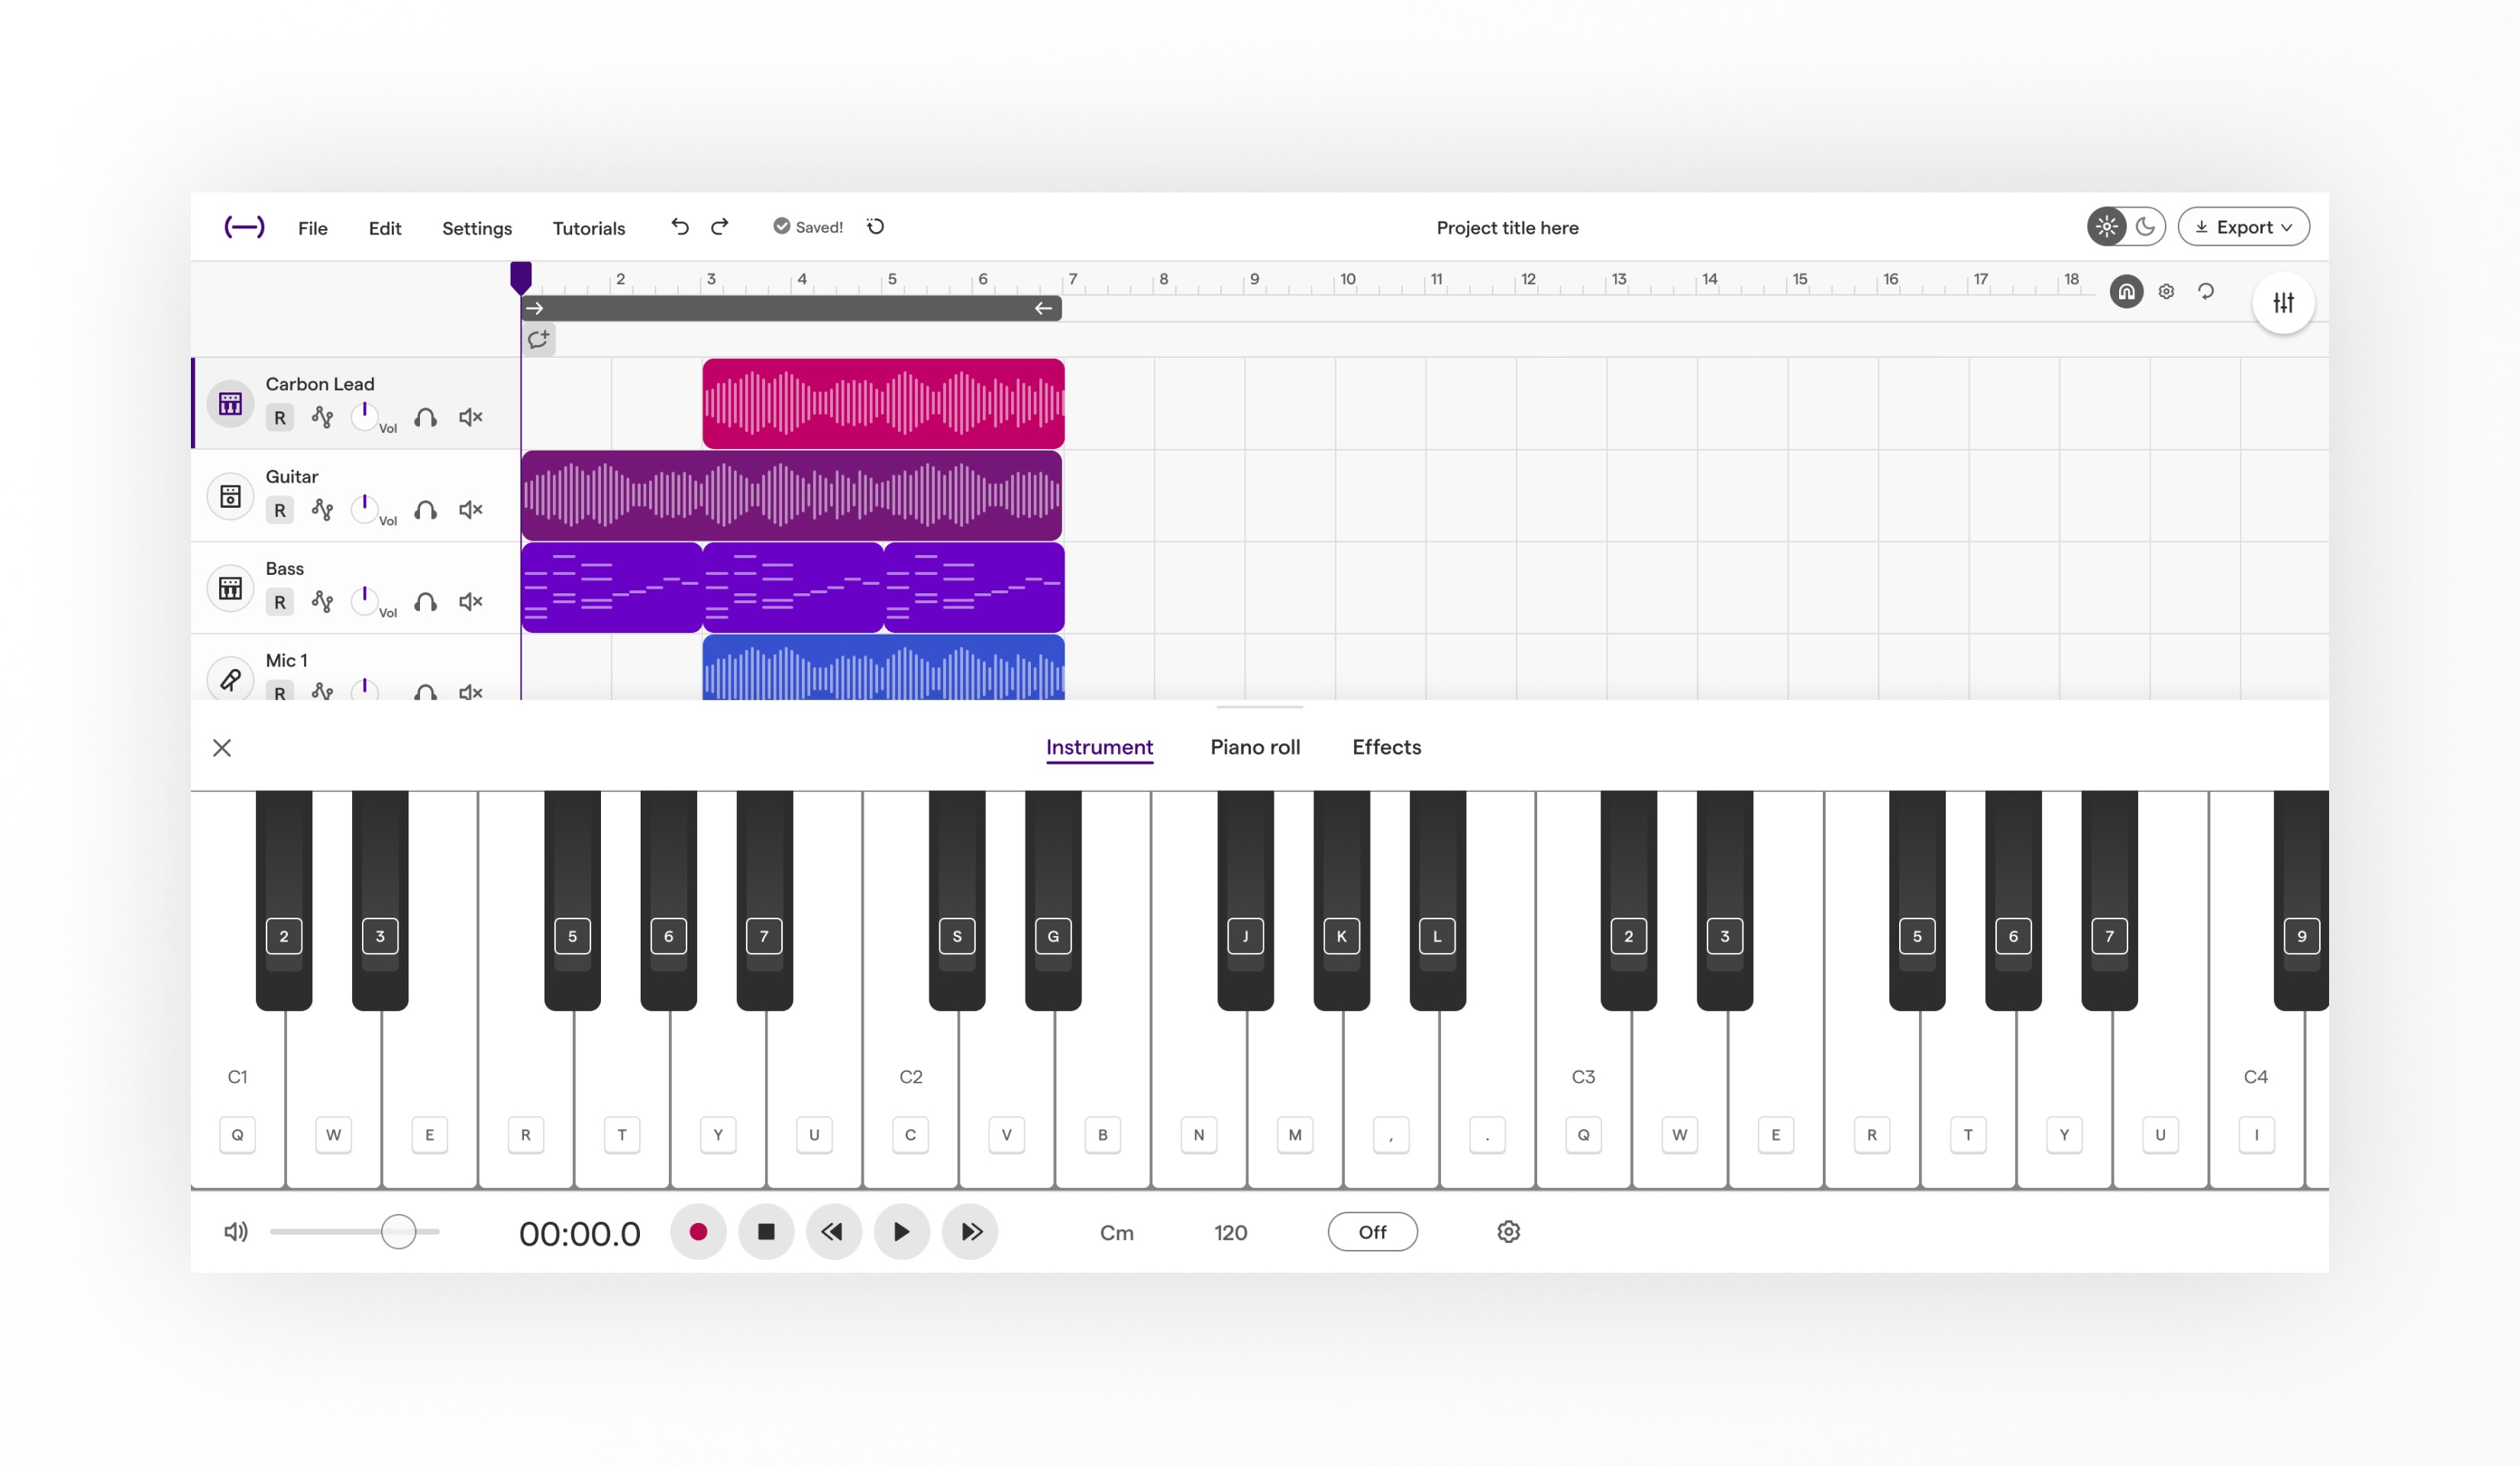Toggle snap magnet in timeline ruler
Screen dimensions: 2520x1466
(x=2126, y=292)
